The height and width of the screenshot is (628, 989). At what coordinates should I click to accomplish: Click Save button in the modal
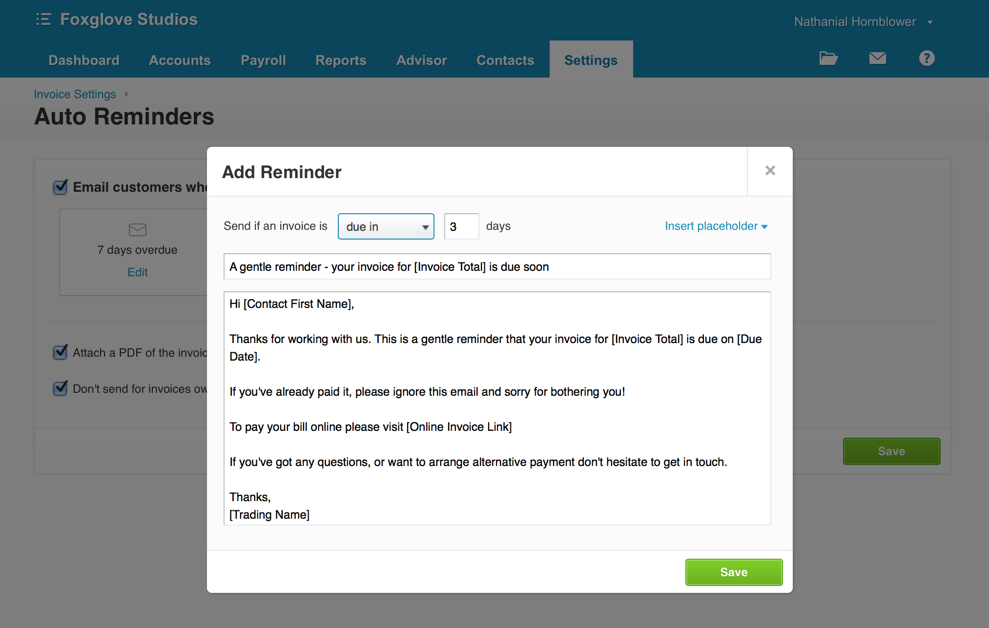[734, 572]
